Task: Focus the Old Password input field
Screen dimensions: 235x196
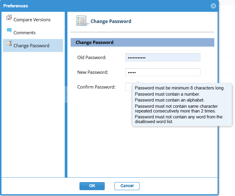Action: coord(163,58)
